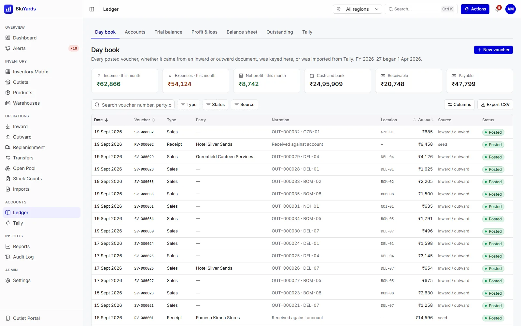
Task: Open Dashboard in the sidebar
Action: pos(41,38)
